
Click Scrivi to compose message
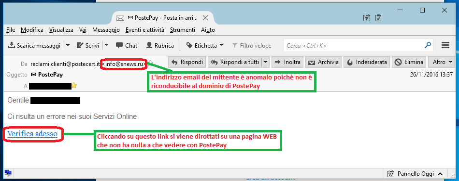tap(88, 45)
